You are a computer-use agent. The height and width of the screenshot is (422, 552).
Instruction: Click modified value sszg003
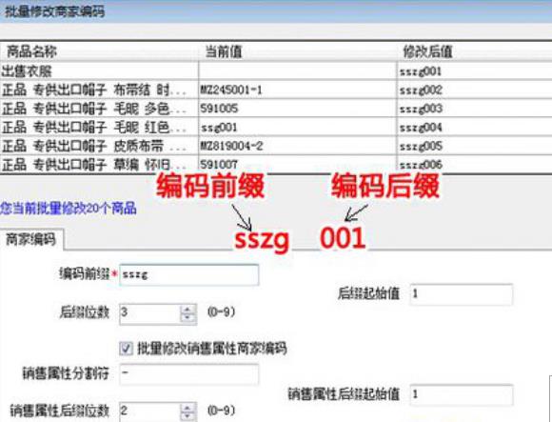coord(421,109)
